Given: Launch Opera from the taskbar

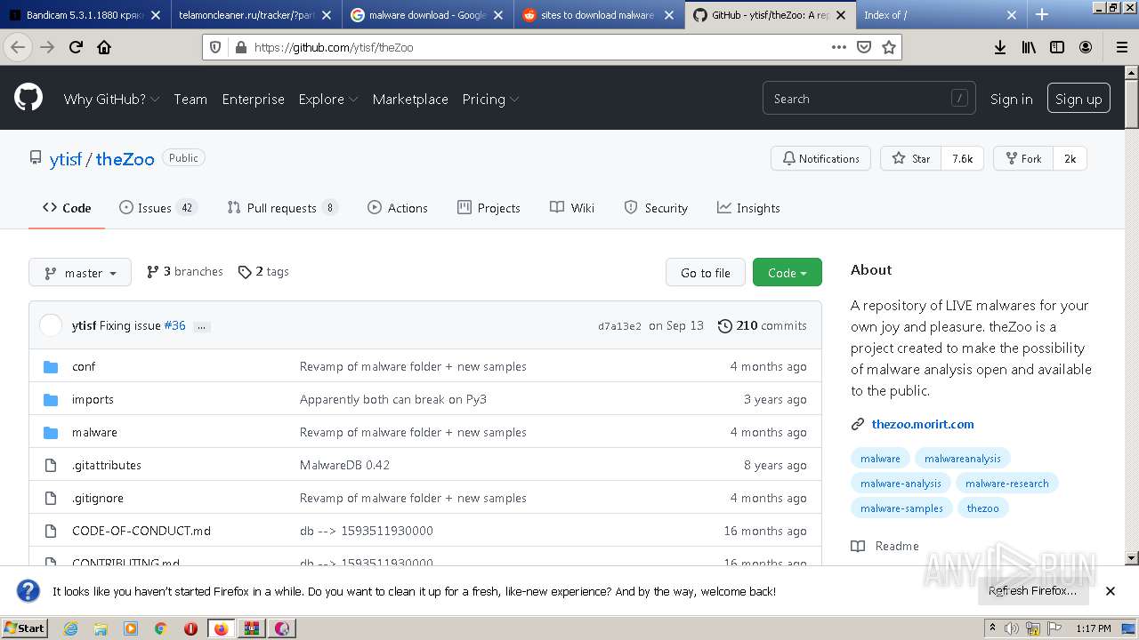Looking at the screenshot, I should pos(190,628).
